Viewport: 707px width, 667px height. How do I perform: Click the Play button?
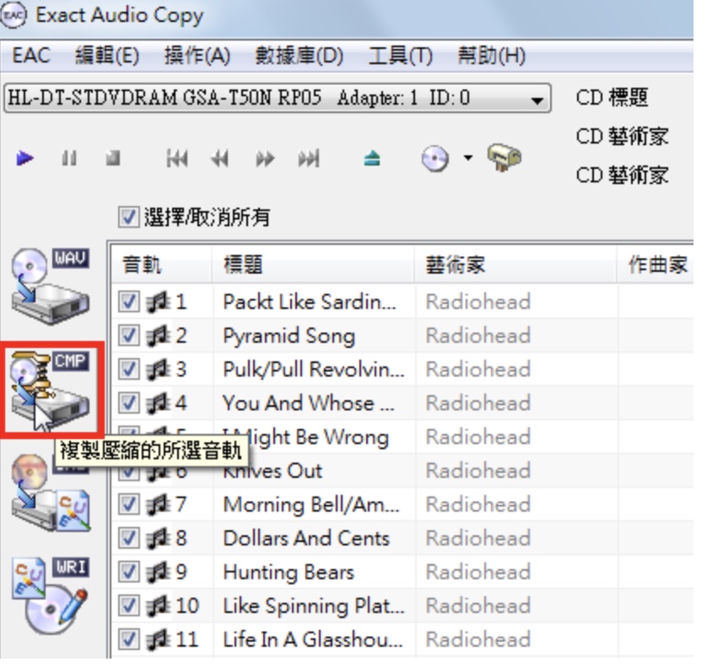[x=24, y=159]
